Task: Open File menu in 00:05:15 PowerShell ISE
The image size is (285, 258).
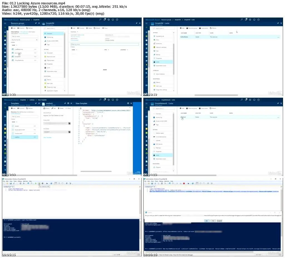Action: click(4, 181)
